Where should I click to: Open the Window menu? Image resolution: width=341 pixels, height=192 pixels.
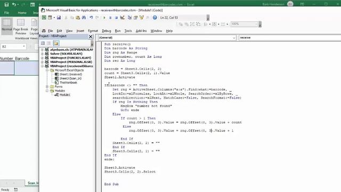pos(156,31)
